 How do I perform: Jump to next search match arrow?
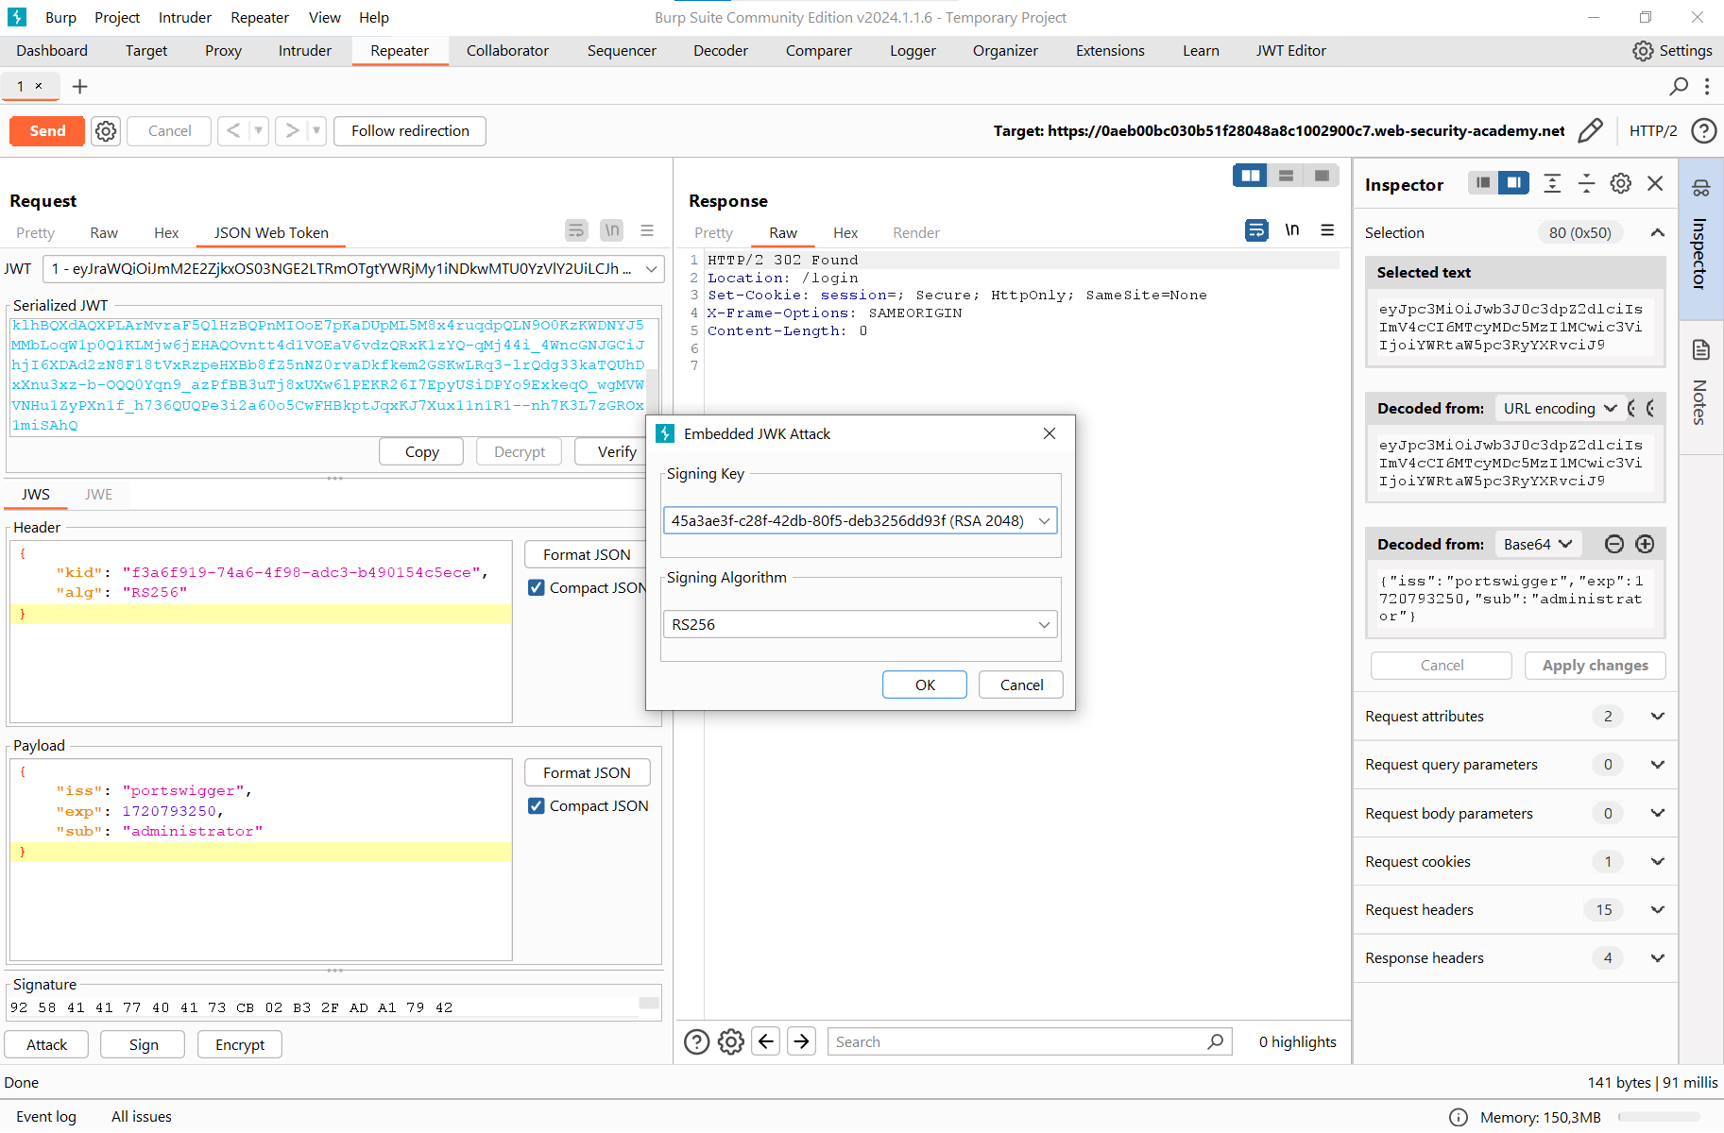click(802, 1041)
